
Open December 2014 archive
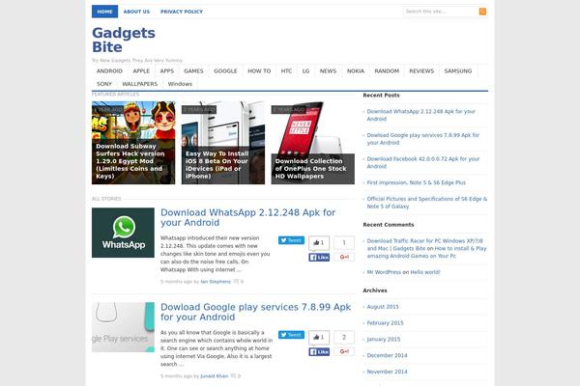(x=387, y=355)
